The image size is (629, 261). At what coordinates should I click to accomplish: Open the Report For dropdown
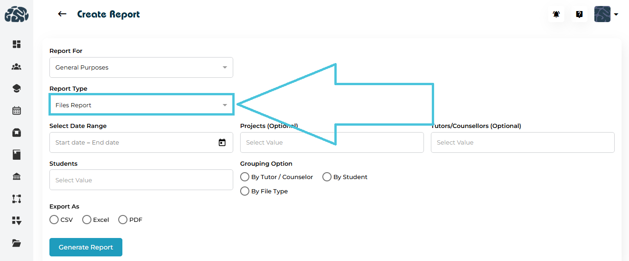click(x=141, y=67)
